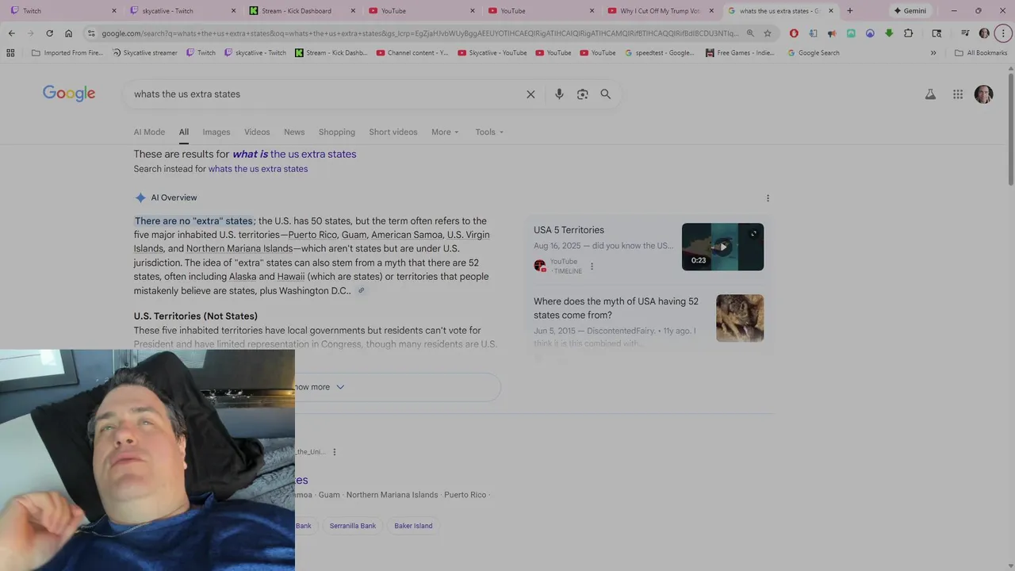Open the Extensions puzzle piece menu
The height and width of the screenshot is (571, 1015).
click(909, 33)
